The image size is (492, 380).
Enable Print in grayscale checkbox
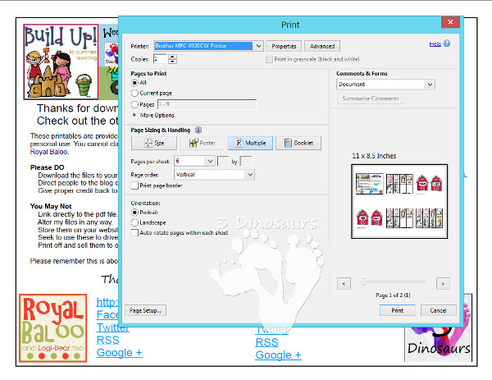(x=269, y=59)
